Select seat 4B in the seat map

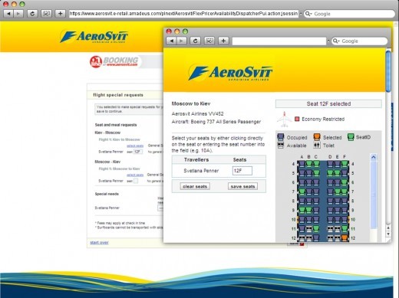tap(309, 164)
